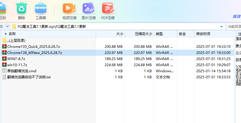Image resolution: width=241 pixels, height=123 pixels.
Task: Expand the address path dropdown arrow
Action: point(222,26)
